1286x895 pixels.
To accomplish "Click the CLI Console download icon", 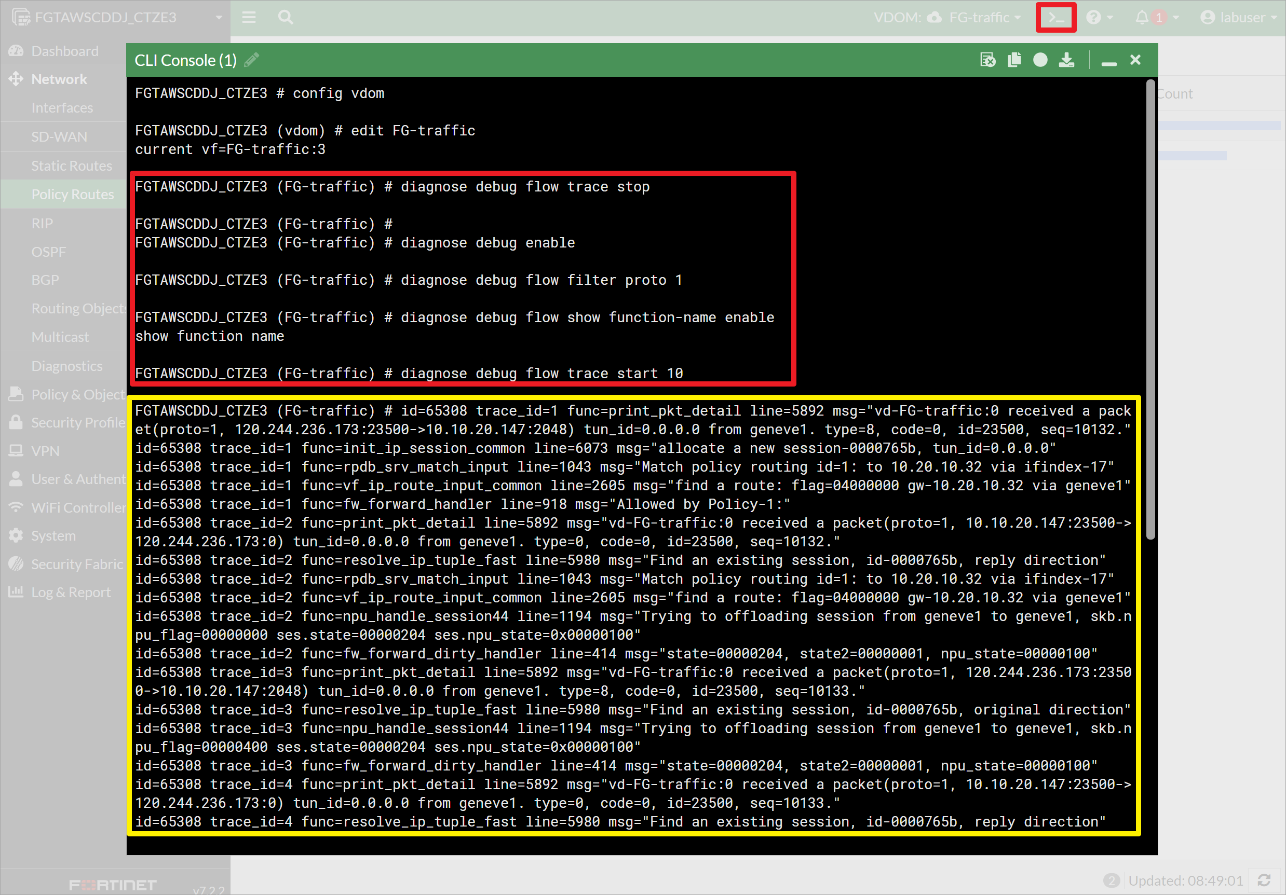I will click(1067, 60).
